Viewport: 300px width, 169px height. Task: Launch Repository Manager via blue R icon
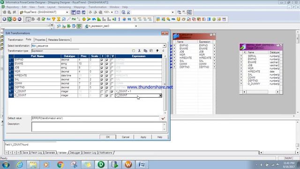pyautogui.click(x=4, y=19)
